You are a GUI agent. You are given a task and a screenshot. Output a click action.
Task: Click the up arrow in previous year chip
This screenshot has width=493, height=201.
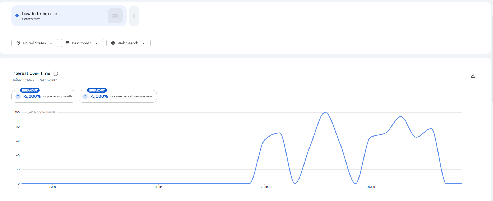coord(85,96)
